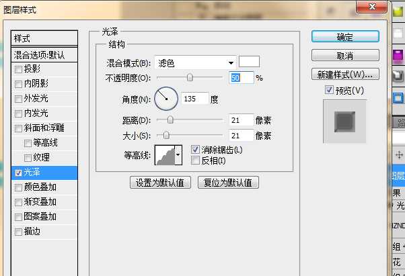Enable the 投影 drop shadow effect
Image resolution: width=405 pixels, height=276 pixels.
click(18, 68)
